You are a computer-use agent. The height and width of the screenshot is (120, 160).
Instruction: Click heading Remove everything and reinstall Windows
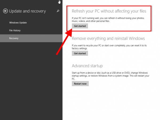[108, 38]
